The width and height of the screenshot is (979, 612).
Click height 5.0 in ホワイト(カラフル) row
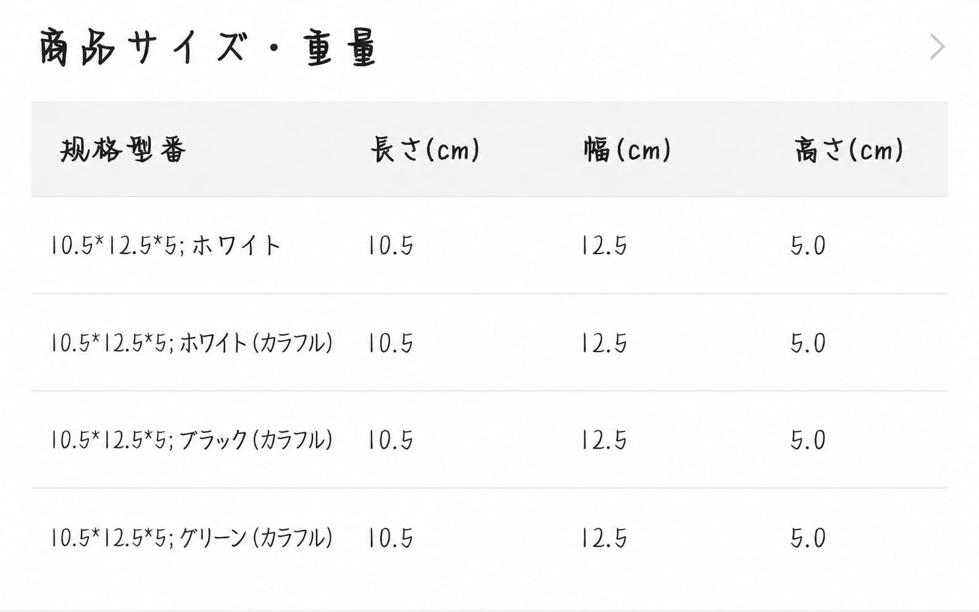[x=808, y=343]
